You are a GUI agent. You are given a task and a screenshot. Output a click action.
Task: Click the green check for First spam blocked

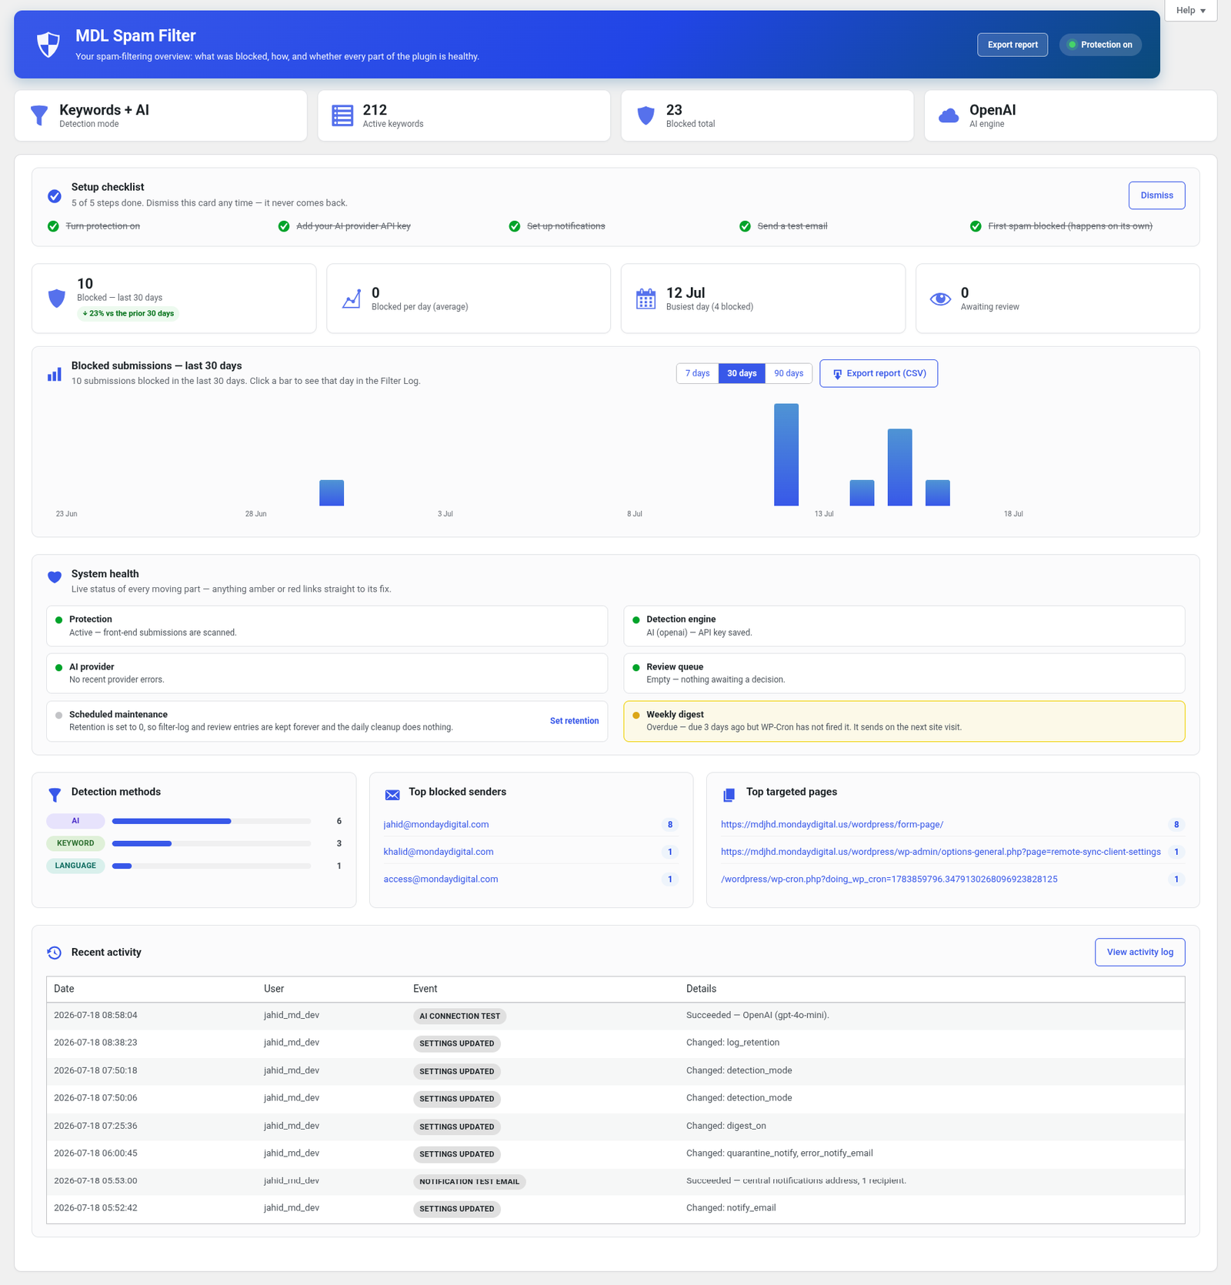pos(976,226)
